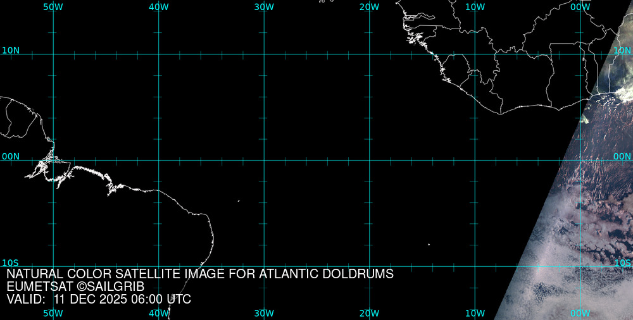633x320 pixels.
Task: Click the grid intersection of 10S and 20W
Action: 370,266
